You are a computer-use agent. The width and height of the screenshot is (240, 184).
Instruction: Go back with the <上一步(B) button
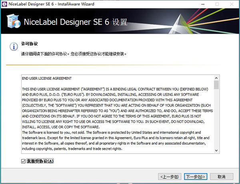(170, 177)
